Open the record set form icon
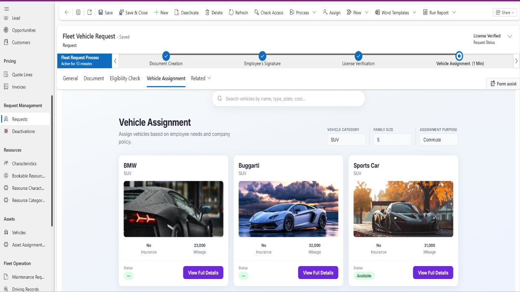Image resolution: width=520 pixels, height=292 pixels. [78, 13]
